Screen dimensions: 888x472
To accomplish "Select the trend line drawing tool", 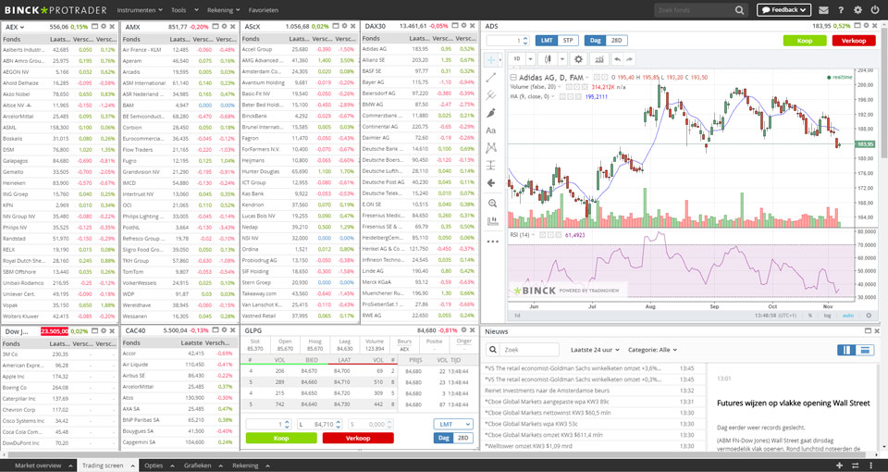I will pos(491,78).
